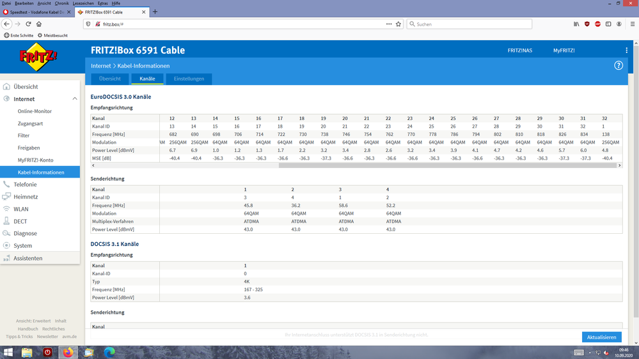Viewport: 639px width, 359px height.
Task: Close the Speedtest Vodafone tab
Action: click(x=68, y=12)
